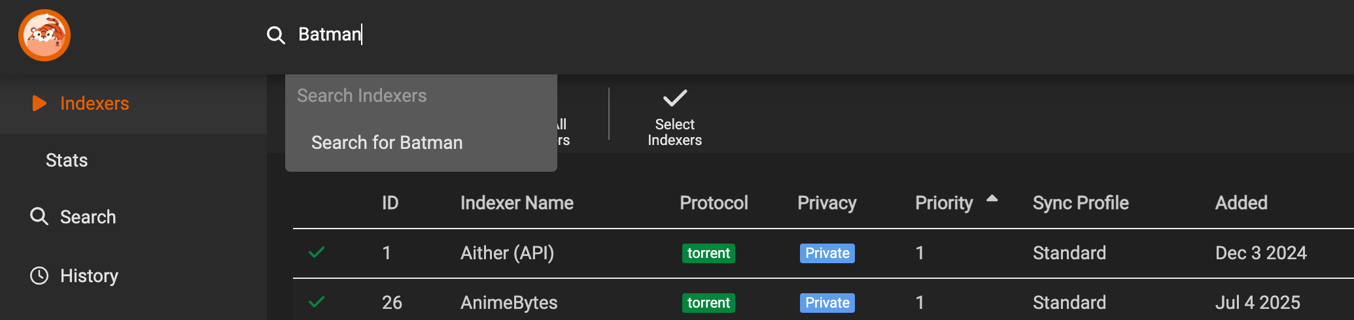The image size is (1354, 320).
Task: Click the Private badge on AnimeBytes row
Action: [x=827, y=302]
